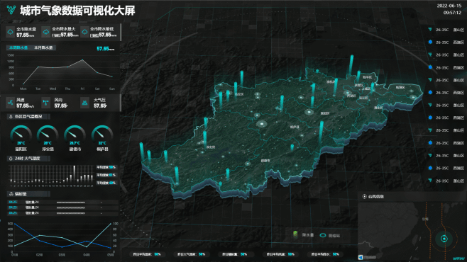Click the 淳安县 28°C temperature gauge
The image size is (467, 262).
click(48, 135)
